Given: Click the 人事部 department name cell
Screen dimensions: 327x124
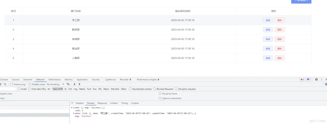Looking at the screenshot, I should point(76,58).
